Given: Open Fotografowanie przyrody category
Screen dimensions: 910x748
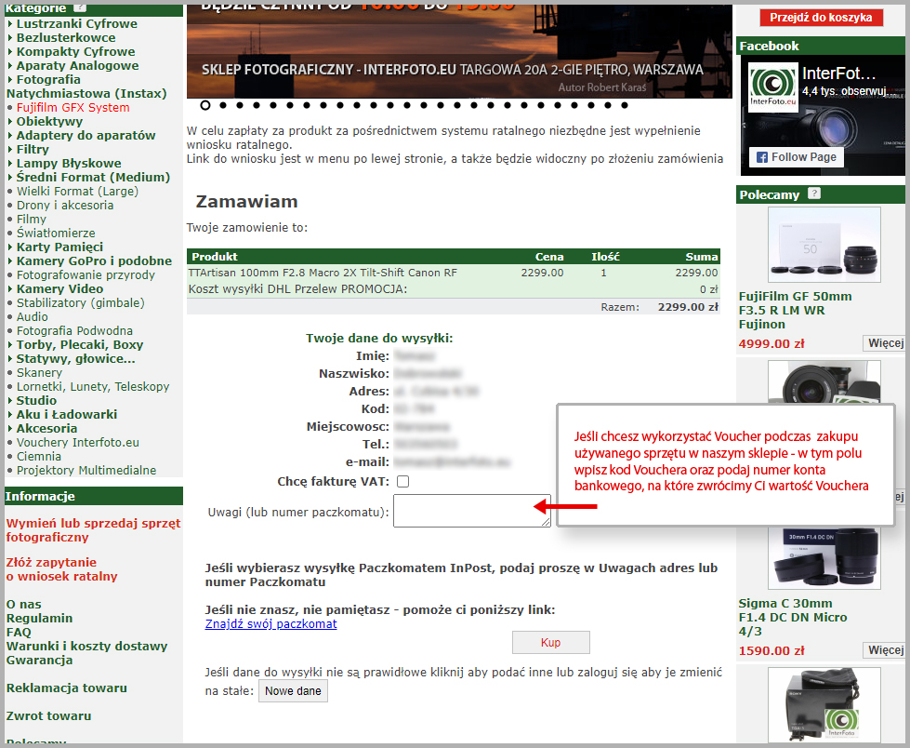Looking at the screenshot, I should pyautogui.click(x=86, y=274).
